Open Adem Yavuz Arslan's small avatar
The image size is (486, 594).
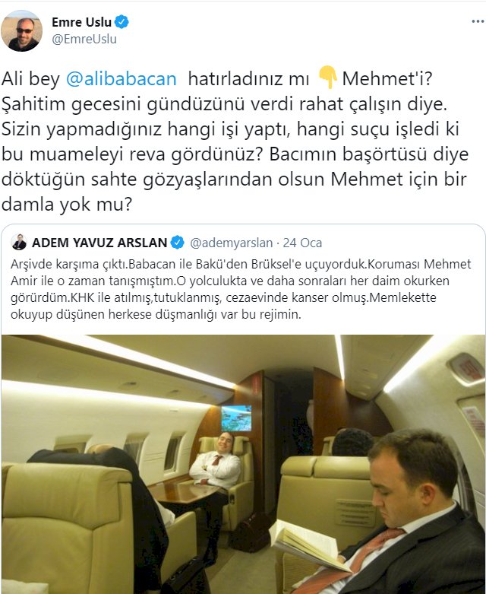click(19, 242)
